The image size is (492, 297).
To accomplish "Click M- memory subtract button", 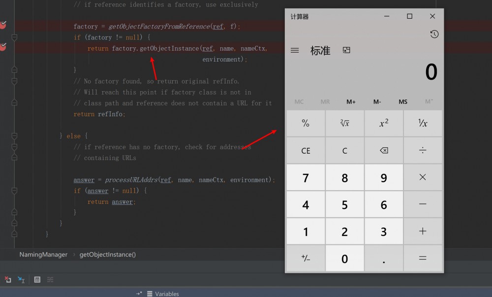I will [377, 102].
